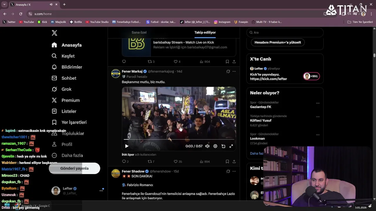Viewport: 376px width, 211px height.
Task: Open Lookman trending topic
Action: (257, 139)
